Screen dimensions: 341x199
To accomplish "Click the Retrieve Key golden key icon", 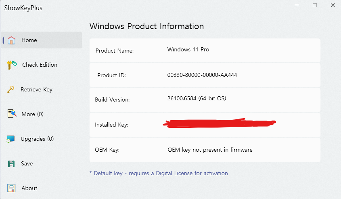I will tap(10, 89).
